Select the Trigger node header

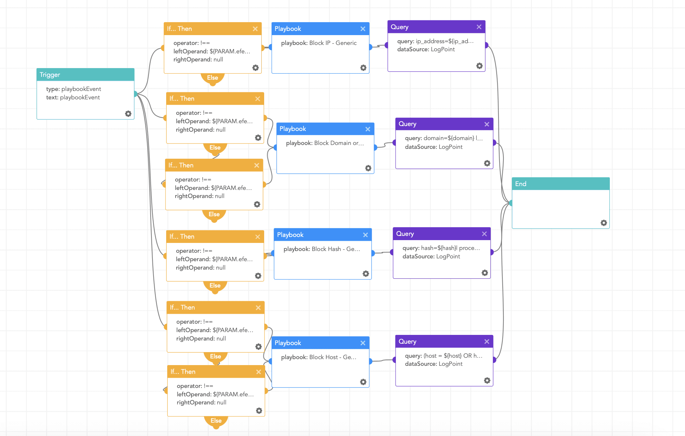click(x=85, y=75)
